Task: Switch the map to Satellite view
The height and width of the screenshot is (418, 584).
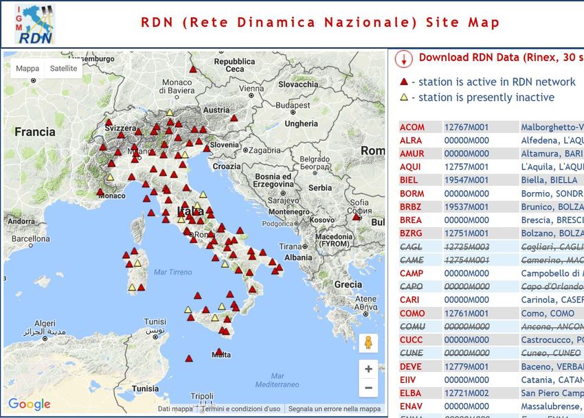Action: [x=63, y=69]
